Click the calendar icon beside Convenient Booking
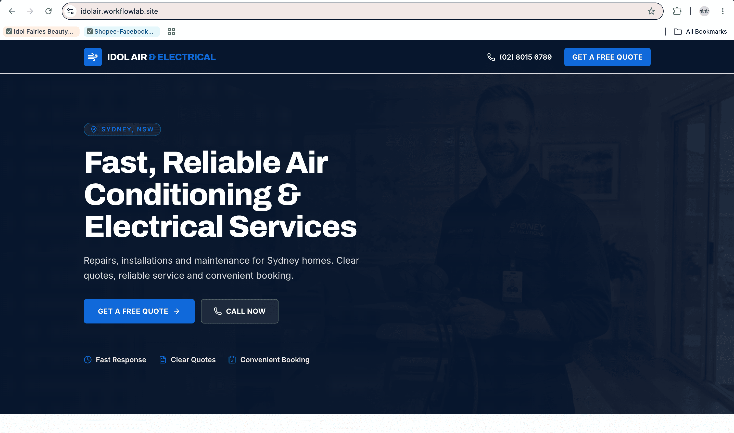 pos(232,359)
